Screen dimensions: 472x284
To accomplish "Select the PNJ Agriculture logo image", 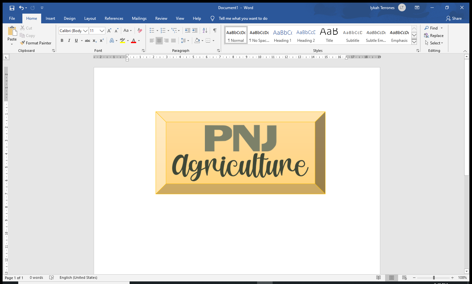I will (240, 153).
